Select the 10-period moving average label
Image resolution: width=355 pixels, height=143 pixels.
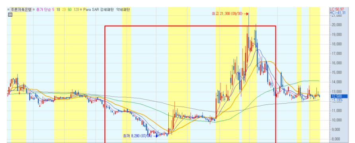58,10
